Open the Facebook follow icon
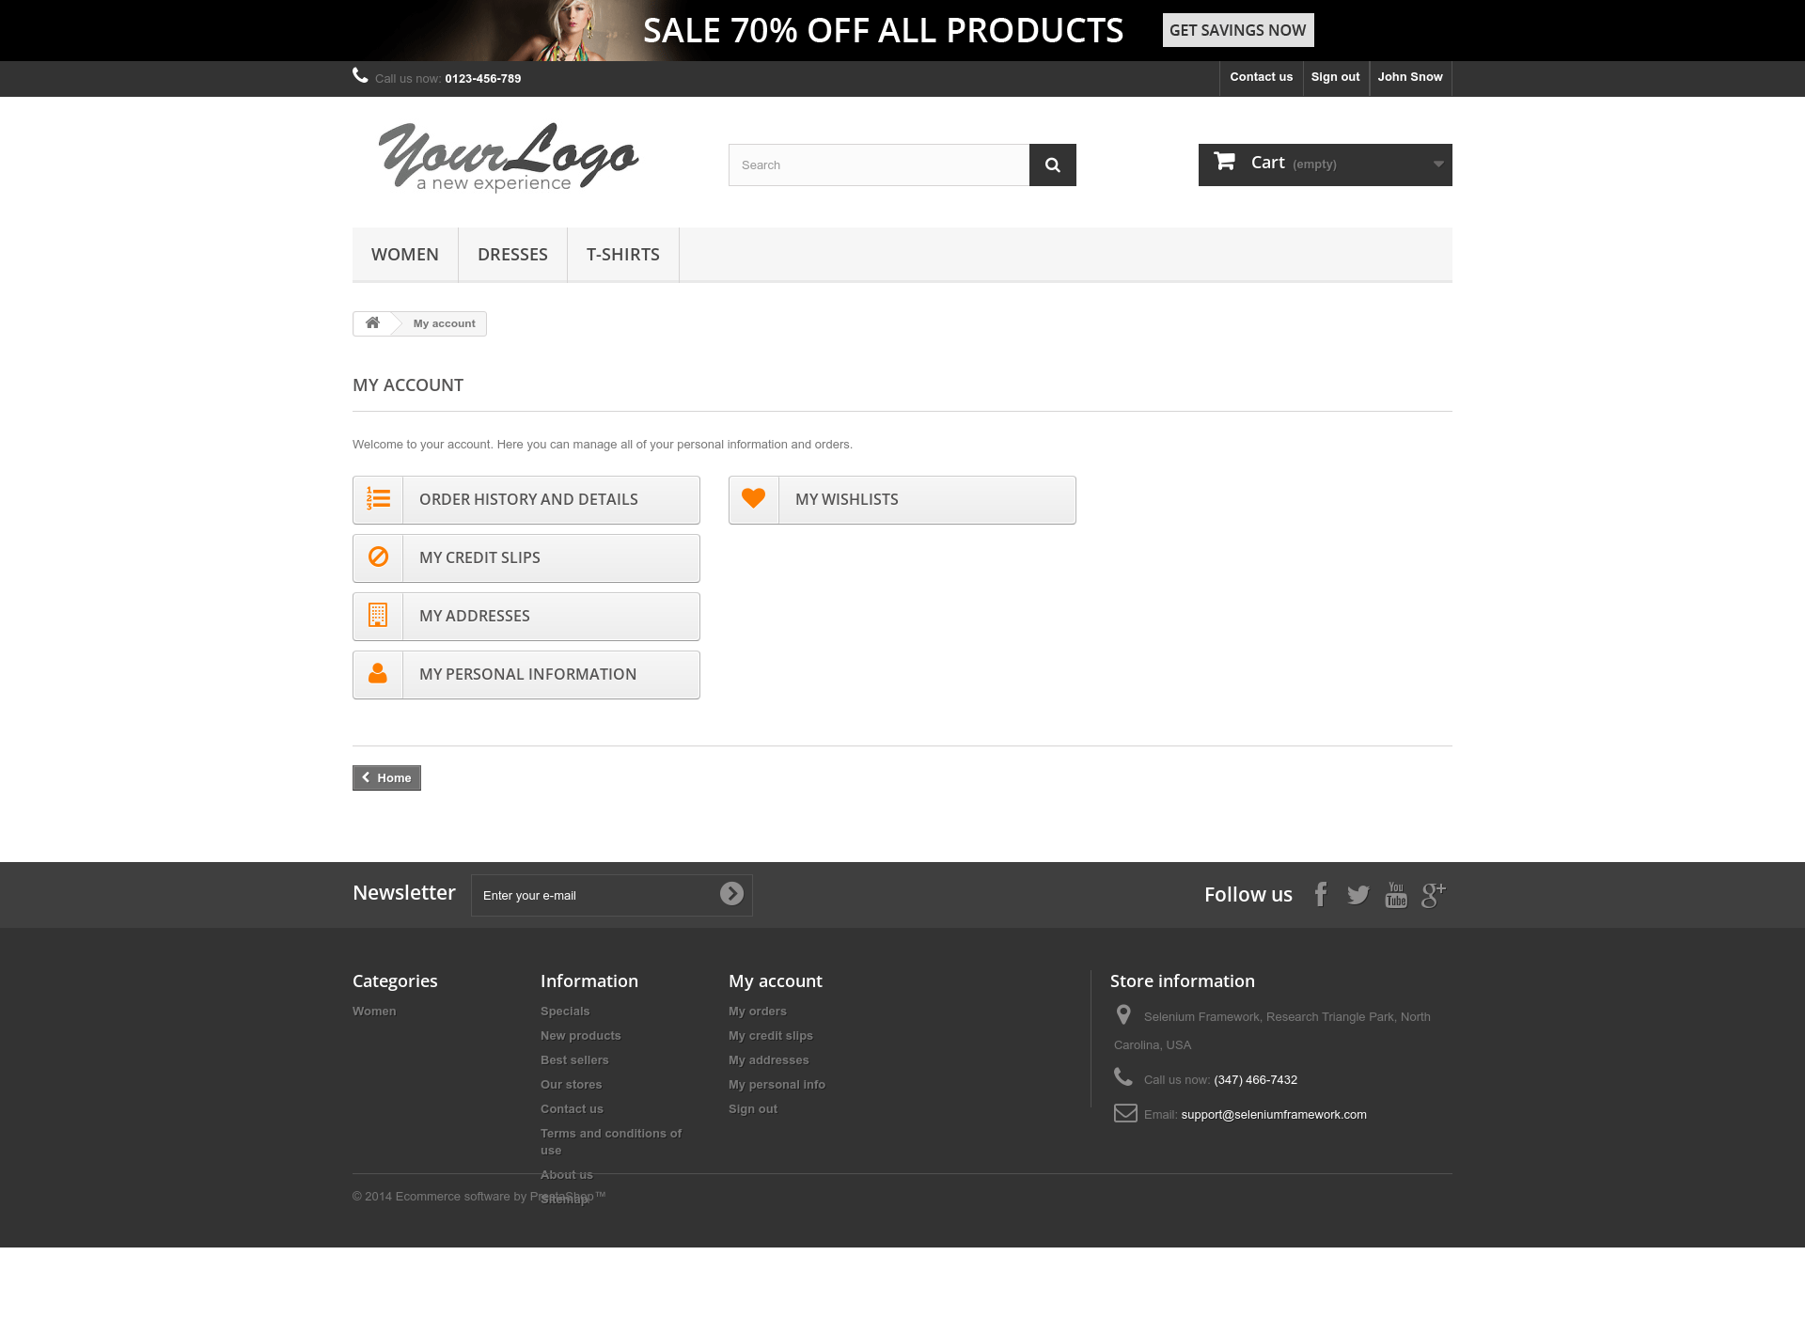This screenshot has width=1805, height=1318. point(1321,894)
